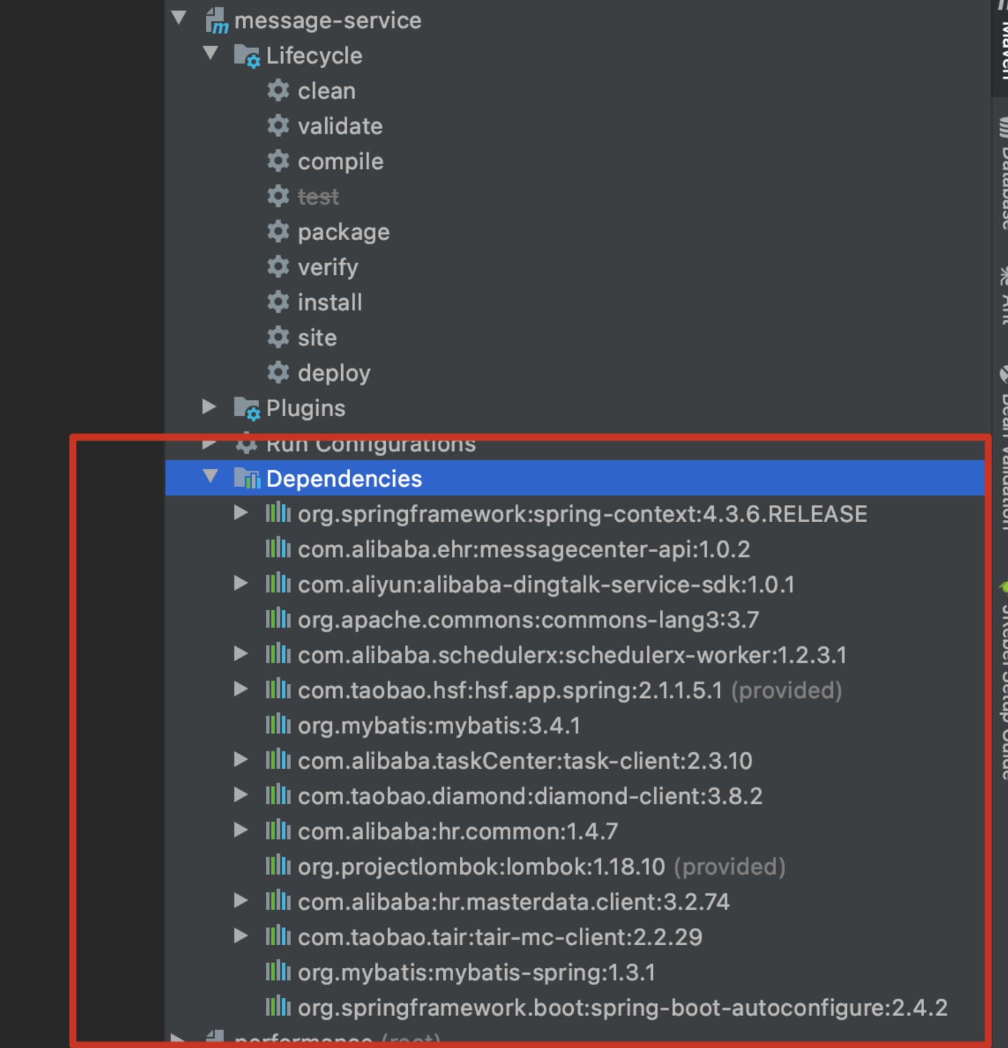Expand the tair-mc-client:2.2.29 dependency
1008x1048 pixels.
click(241, 935)
